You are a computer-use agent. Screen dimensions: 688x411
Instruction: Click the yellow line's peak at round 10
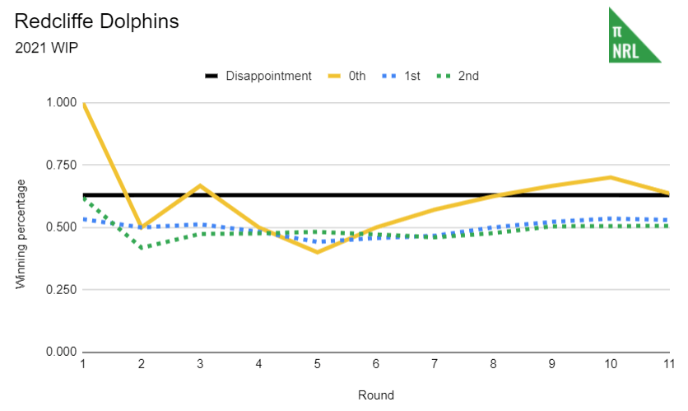click(x=610, y=177)
